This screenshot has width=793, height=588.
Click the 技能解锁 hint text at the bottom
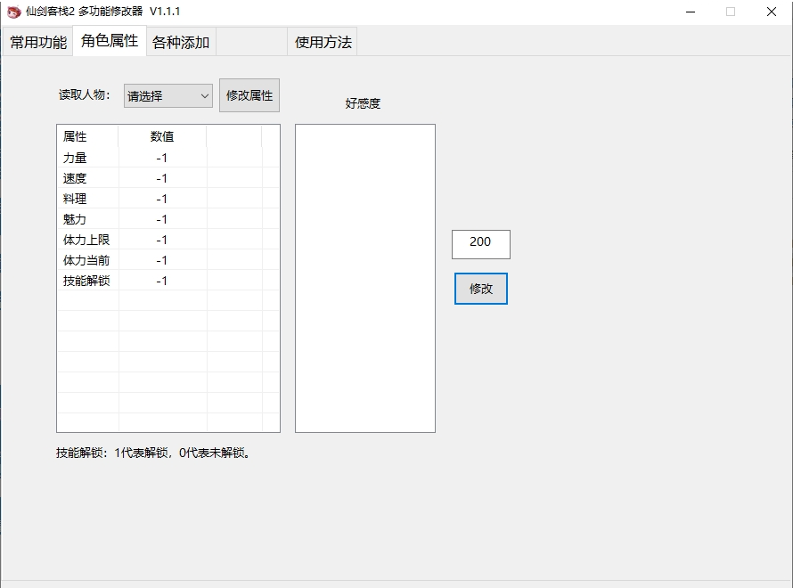[x=153, y=453]
